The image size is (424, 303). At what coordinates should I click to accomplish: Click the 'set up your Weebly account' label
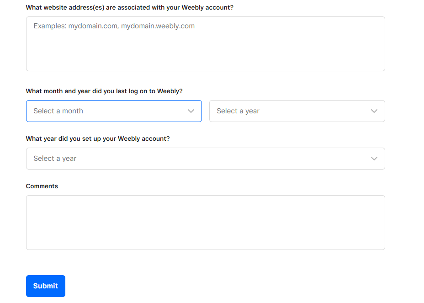coord(98,139)
